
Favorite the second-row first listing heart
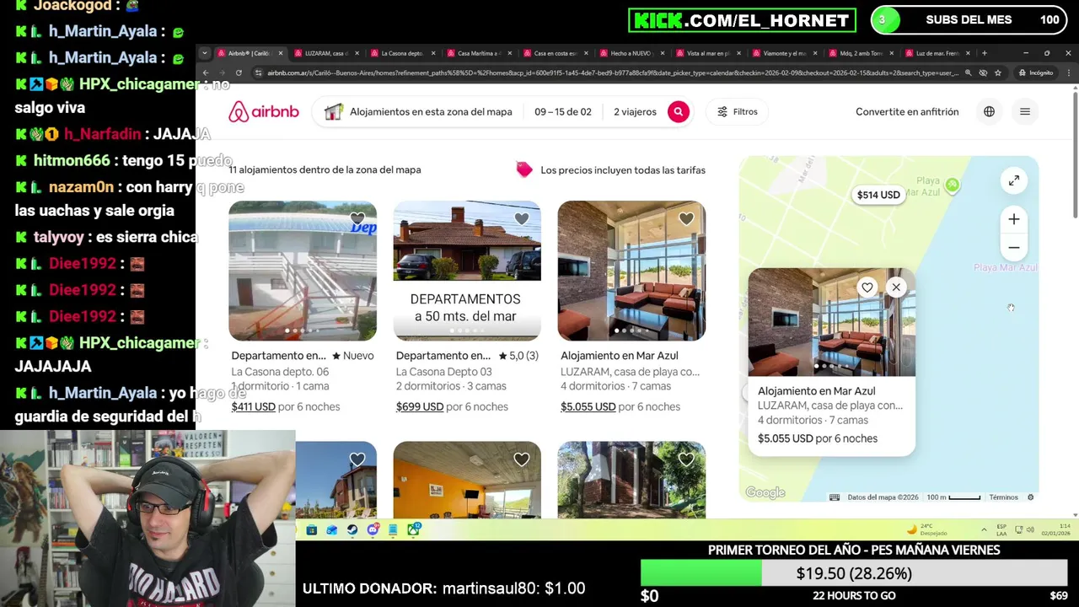(357, 459)
